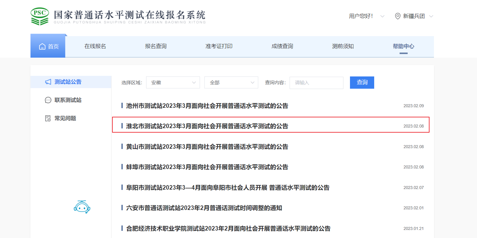
Task: Click the megaphone icon beside 测试站公告
Action: pos(48,82)
